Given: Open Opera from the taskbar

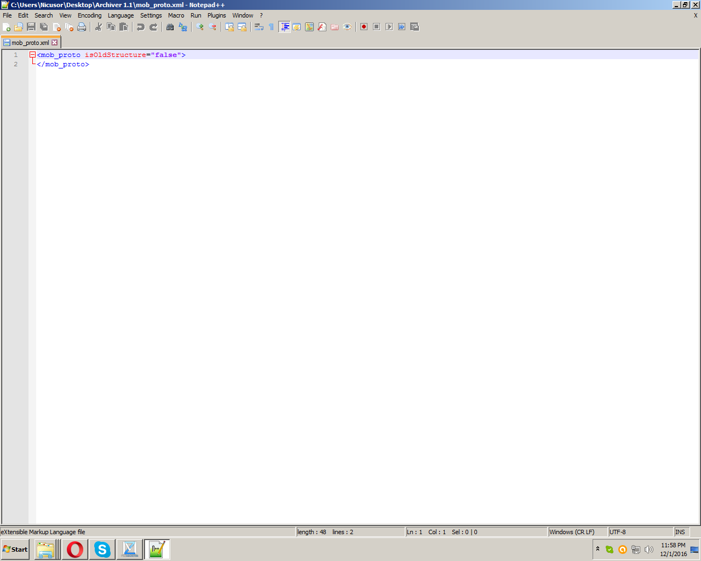Looking at the screenshot, I should coord(75,549).
